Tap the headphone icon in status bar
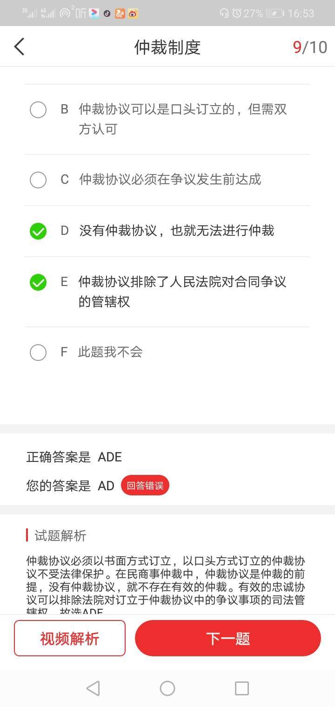 (x=224, y=13)
